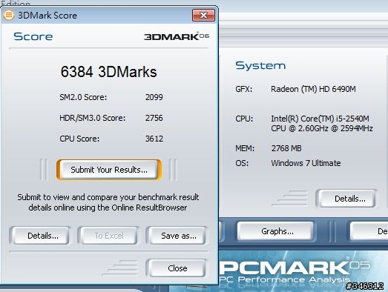Open System Details in background window
Screen dimensions: 388x292
click(x=347, y=199)
